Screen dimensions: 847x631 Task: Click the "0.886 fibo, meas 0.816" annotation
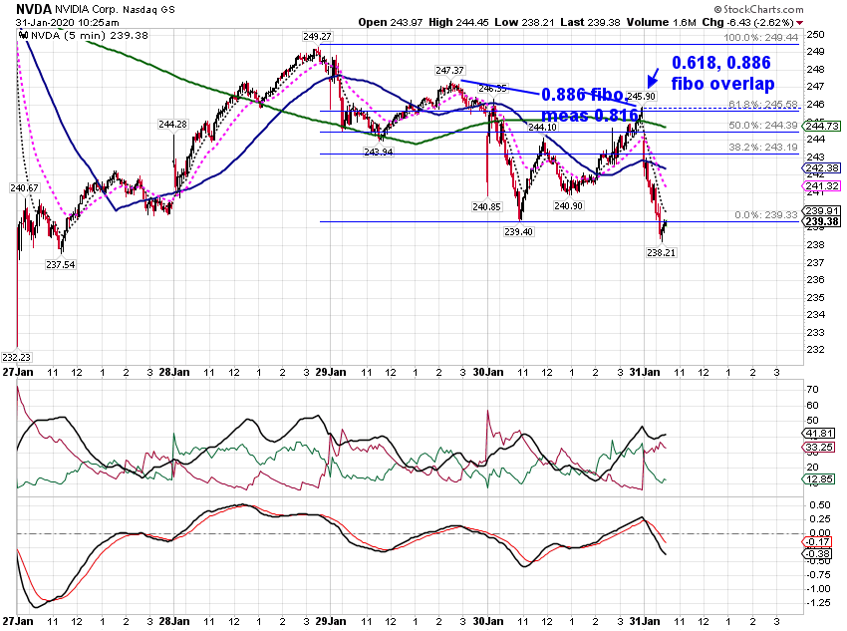tap(590, 105)
